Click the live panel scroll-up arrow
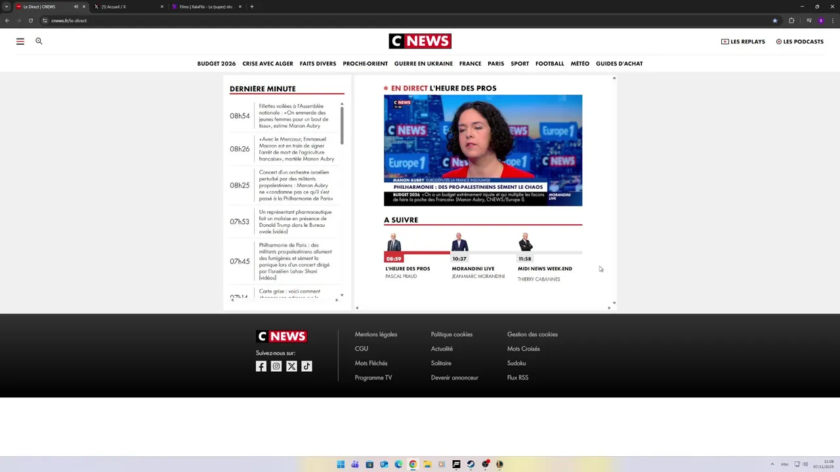This screenshot has width=840, height=472. [614, 78]
